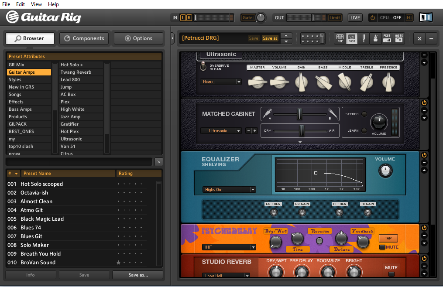Collapse the left browser panel arrow
Viewport: 443px width, 287px height.
point(173,38)
